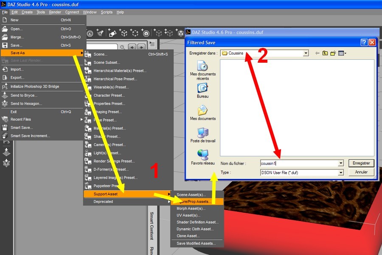This screenshot has width=382, height=255.
Task: Choose Dynamic Cloth Asset...
Action: (x=197, y=229)
